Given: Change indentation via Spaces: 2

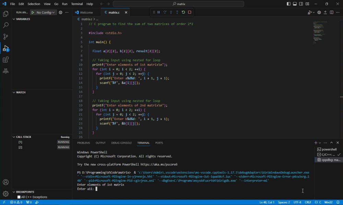Looking at the screenshot, I should [x=284, y=202].
